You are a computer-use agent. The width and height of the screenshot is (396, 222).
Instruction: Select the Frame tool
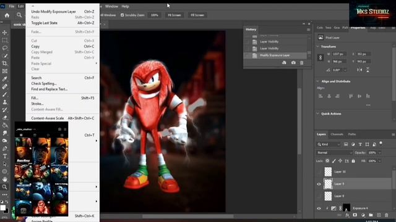[x=4, y=72]
